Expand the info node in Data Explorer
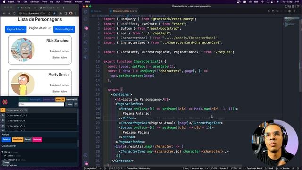Viewport: 302px width, 170px height. click(x=5, y=156)
